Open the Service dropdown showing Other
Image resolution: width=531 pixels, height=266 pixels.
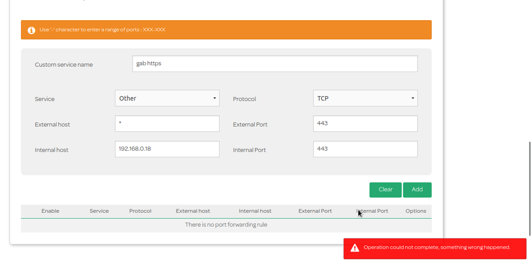(x=167, y=98)
